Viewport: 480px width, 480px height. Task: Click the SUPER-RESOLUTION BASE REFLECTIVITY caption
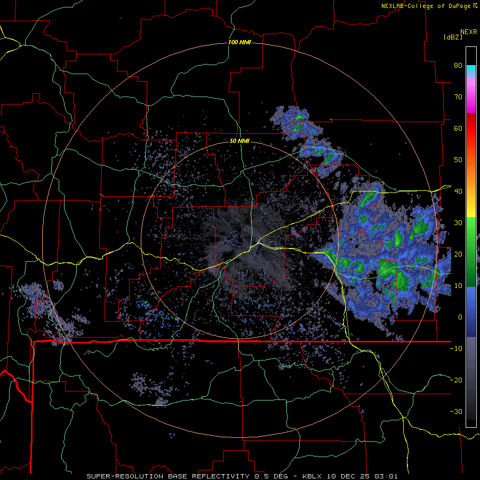point(168,476)
